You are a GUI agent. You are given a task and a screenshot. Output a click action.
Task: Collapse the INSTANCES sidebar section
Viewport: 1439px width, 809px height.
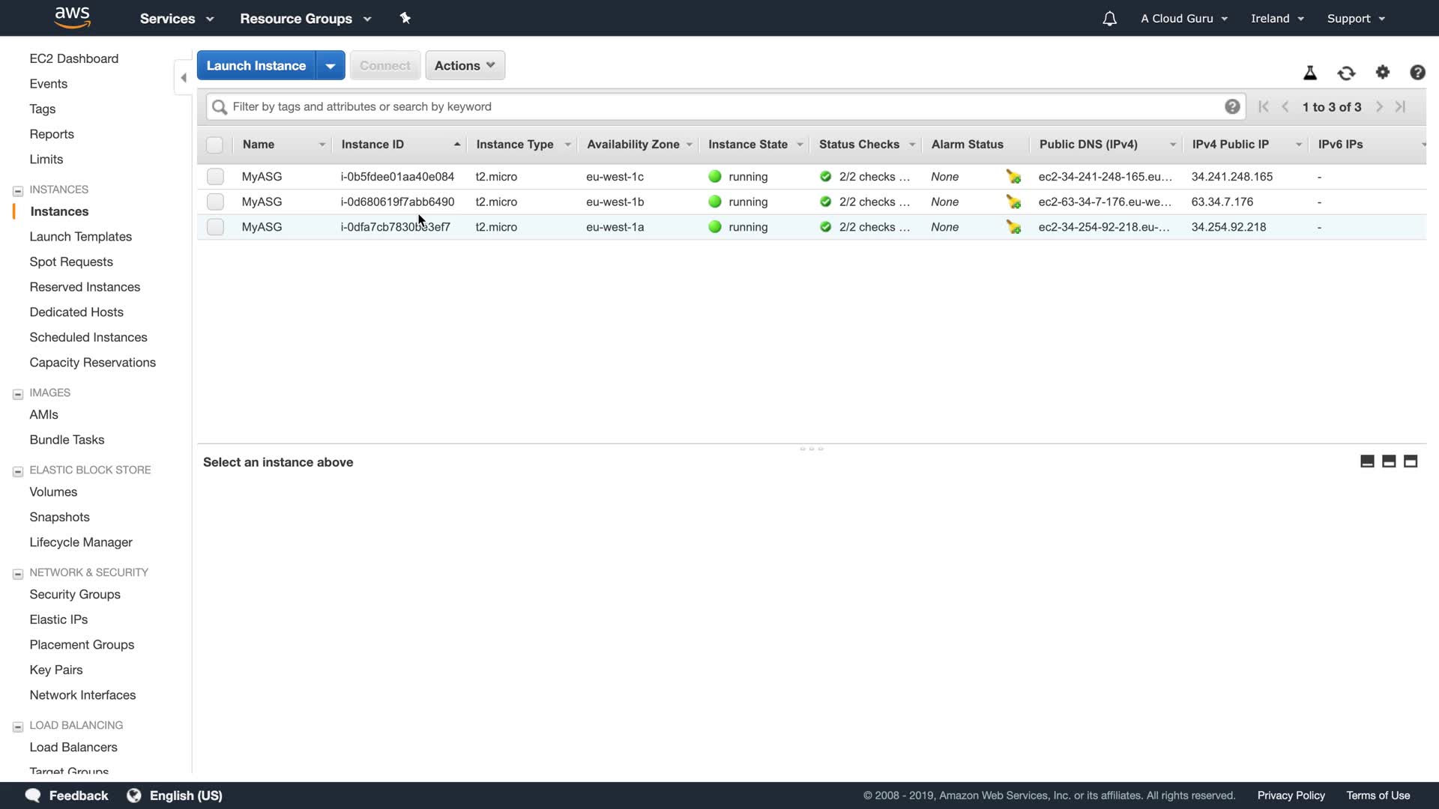[18, 191]
